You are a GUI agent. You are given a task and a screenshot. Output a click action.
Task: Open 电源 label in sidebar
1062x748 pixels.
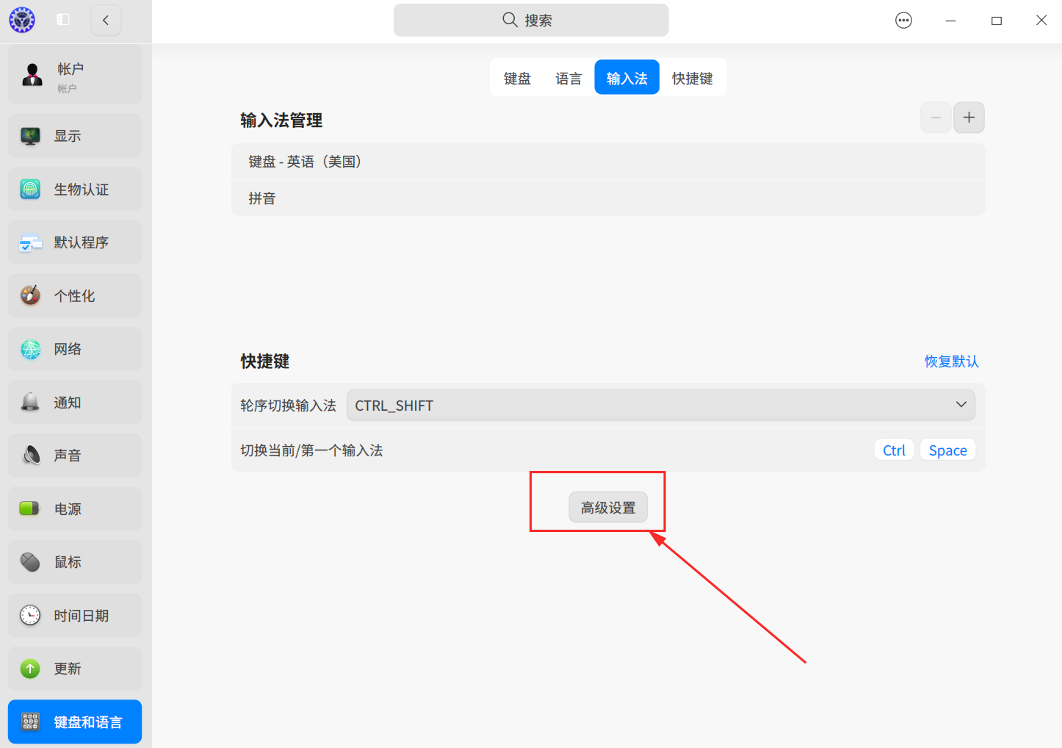[x=68, y=509]
